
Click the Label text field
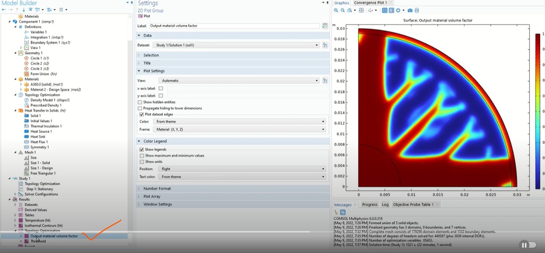(234, 26)
